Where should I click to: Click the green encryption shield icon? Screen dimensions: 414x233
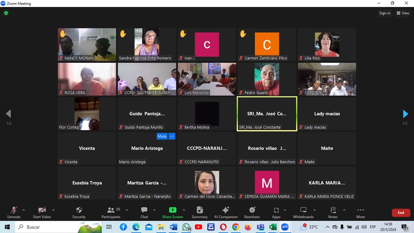6,13
